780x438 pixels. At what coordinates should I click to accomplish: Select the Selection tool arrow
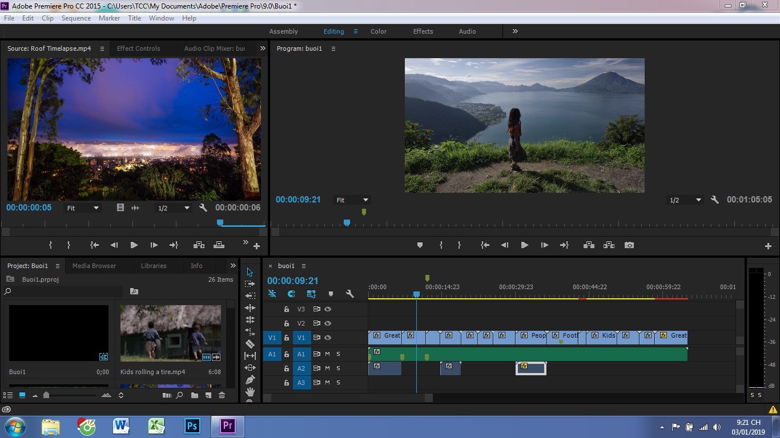(250, 272)
